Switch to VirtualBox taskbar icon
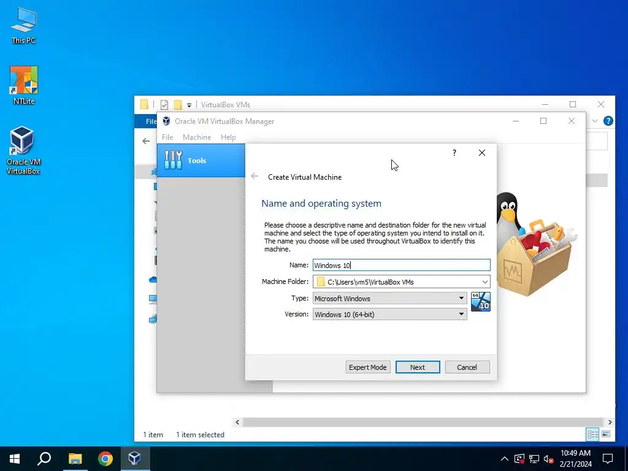 click(x=135, y=459)
